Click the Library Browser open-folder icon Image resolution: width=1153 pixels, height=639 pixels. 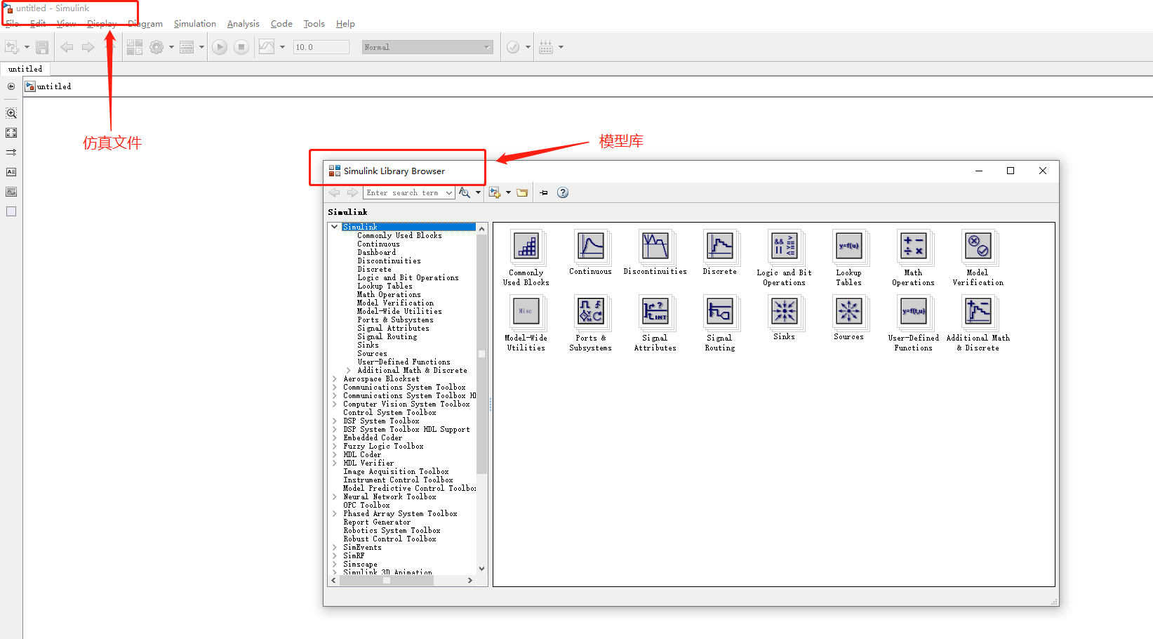[x=522, y=192]
